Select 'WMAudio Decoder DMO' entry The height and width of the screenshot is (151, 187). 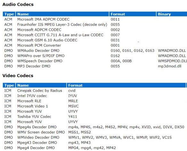(x=38, y=50)
